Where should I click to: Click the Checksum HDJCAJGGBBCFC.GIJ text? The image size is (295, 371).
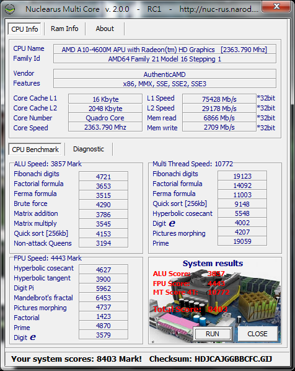(211, 359)
